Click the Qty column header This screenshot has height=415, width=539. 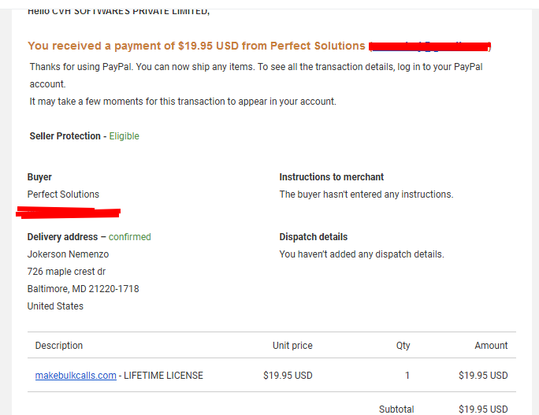[403, 345]
